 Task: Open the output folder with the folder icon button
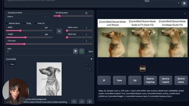(104, 80)
